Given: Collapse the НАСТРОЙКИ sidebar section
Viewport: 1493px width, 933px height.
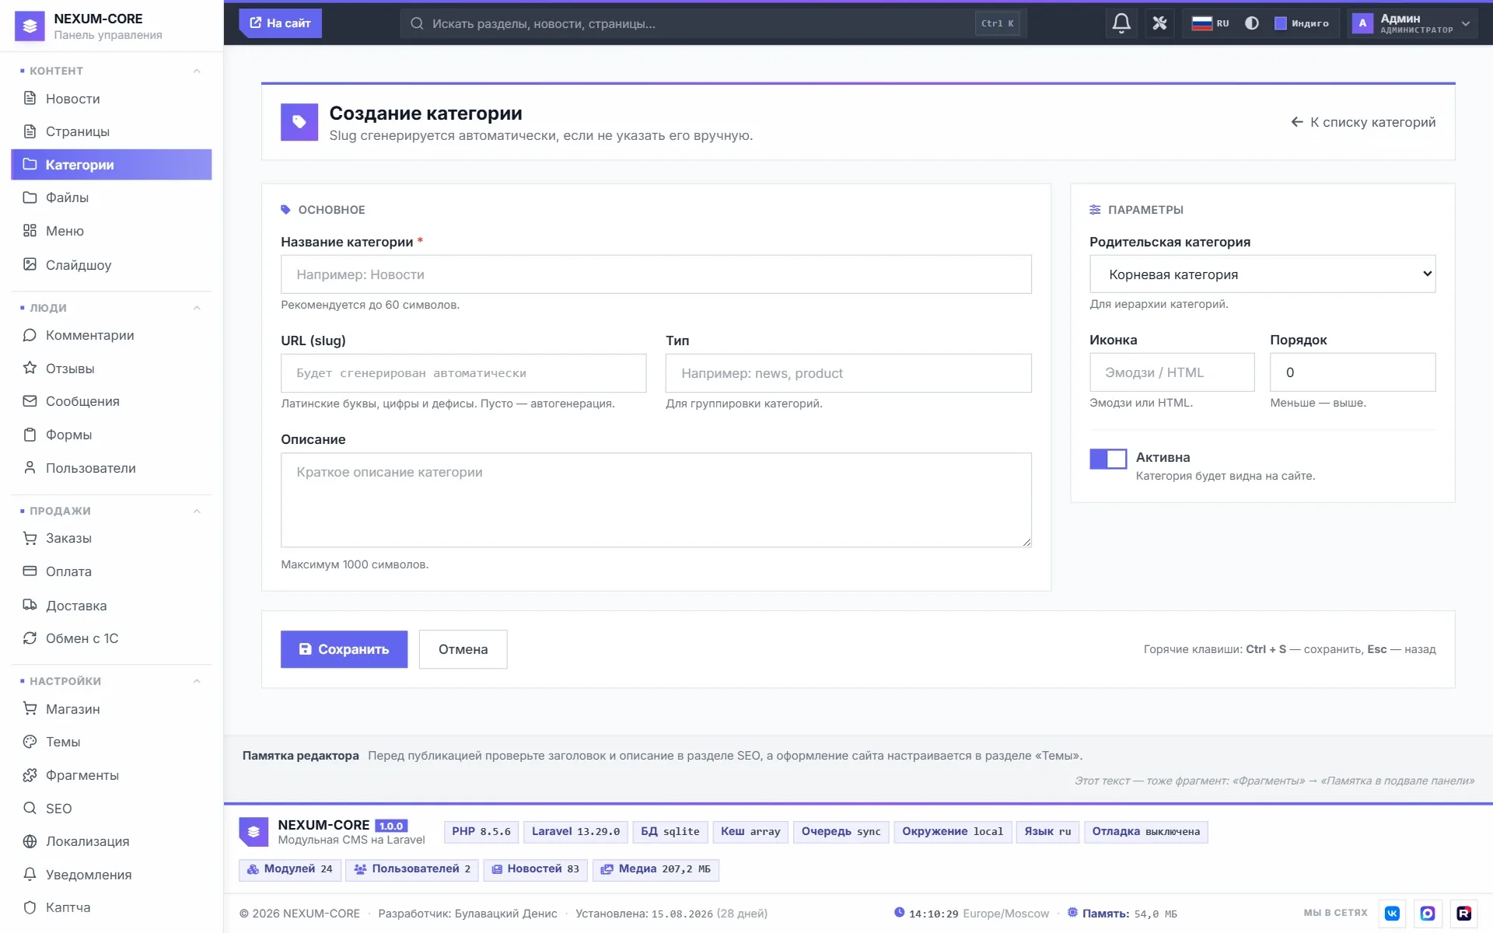Looking at the screenshot, I should click(x=197, y=681).
